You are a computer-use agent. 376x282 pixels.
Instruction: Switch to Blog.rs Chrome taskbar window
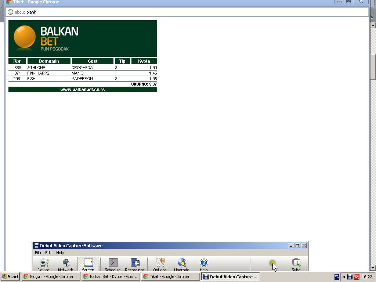[51, 276]
